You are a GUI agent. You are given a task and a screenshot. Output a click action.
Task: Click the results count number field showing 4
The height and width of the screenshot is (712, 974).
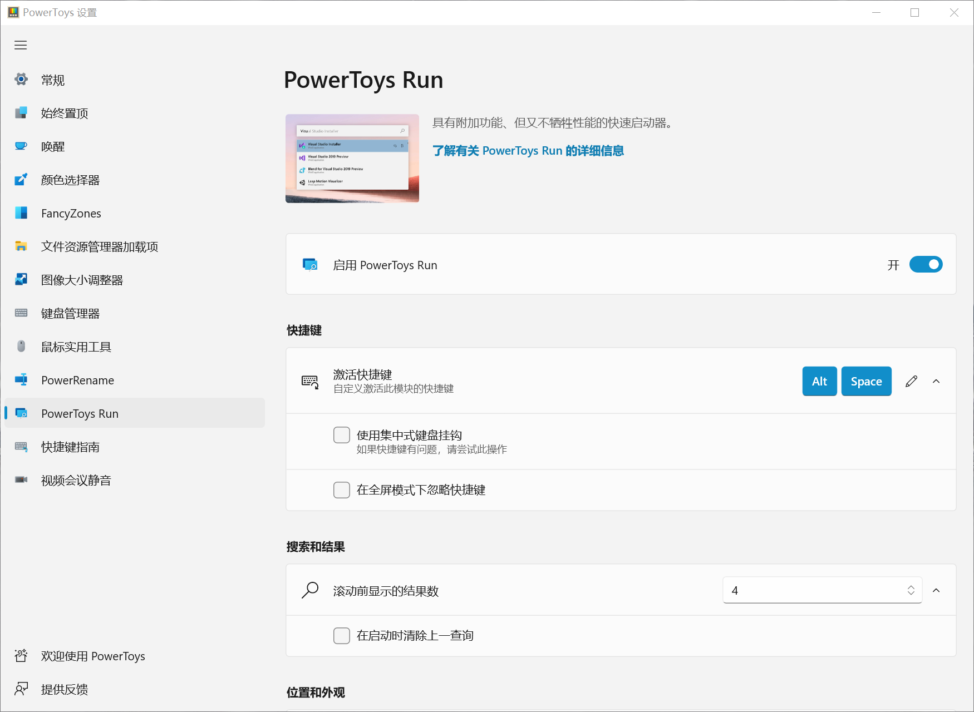823,590
